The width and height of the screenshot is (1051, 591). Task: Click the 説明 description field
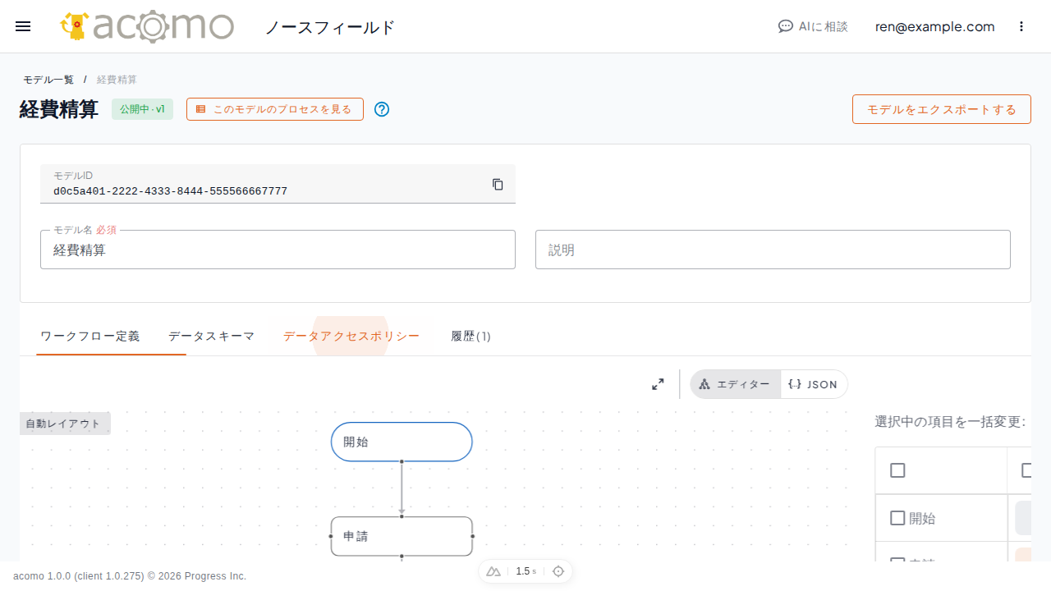[x=773, y=250]
